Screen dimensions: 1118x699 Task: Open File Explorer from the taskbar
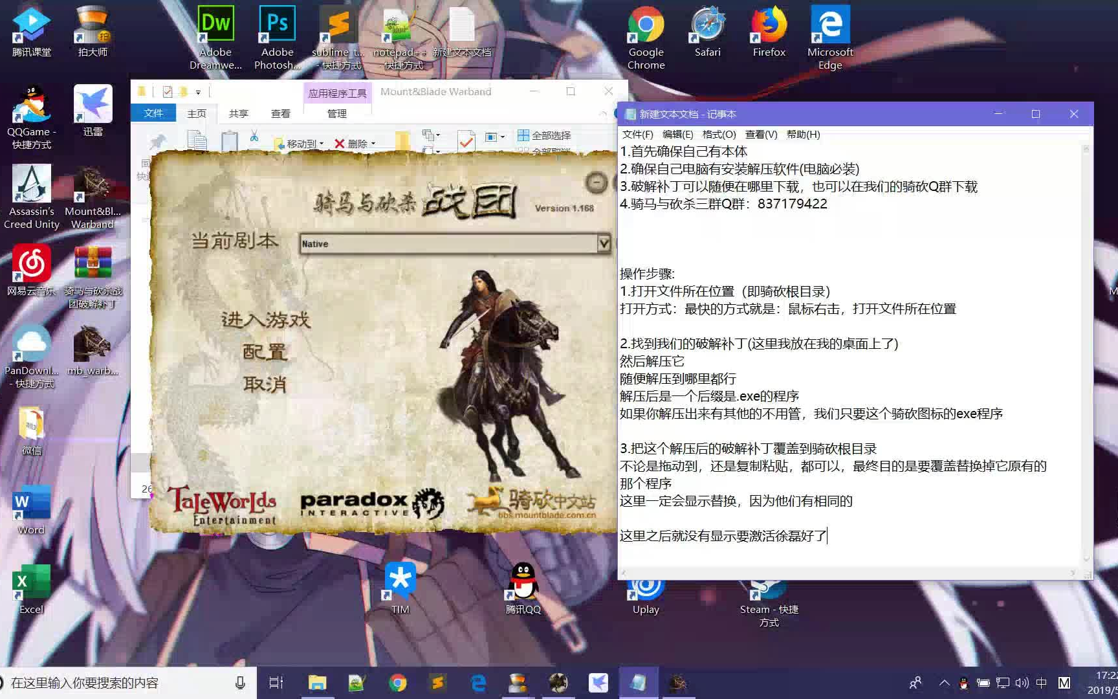pyautogui.click(x=317, y=683)
